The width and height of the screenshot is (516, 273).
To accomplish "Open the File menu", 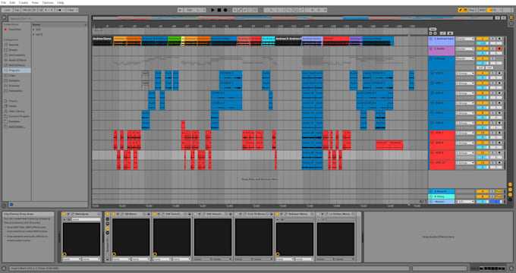I will (x=3, y=2).
